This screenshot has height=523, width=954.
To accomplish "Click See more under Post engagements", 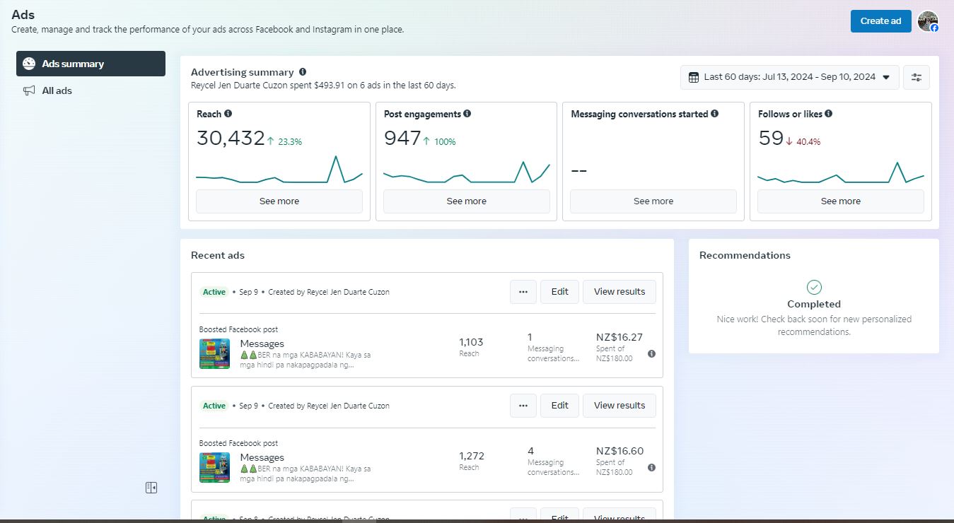I will pos(467,201).
